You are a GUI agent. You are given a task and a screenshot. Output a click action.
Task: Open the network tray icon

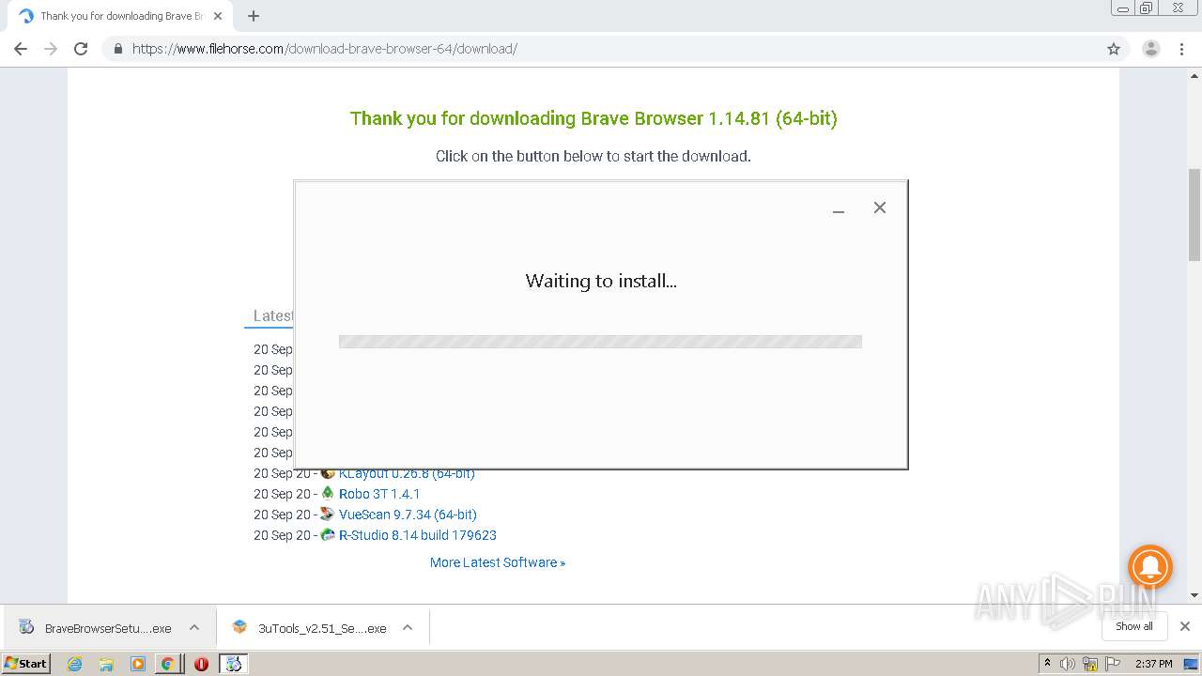[1091, 664]
